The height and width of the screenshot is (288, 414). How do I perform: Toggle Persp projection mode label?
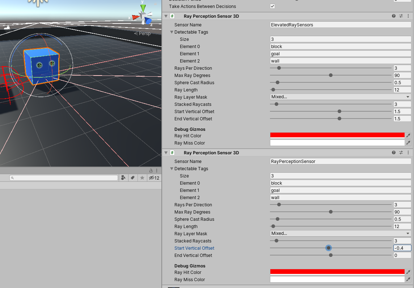tap(142, 34)
